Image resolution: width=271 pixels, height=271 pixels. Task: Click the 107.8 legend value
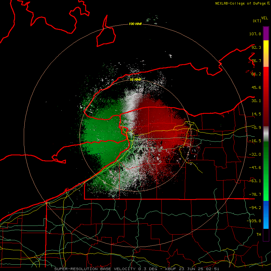255,34
